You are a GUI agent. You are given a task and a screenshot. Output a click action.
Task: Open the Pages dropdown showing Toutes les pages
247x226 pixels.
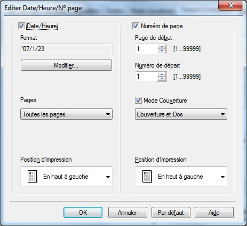[66, 114]
